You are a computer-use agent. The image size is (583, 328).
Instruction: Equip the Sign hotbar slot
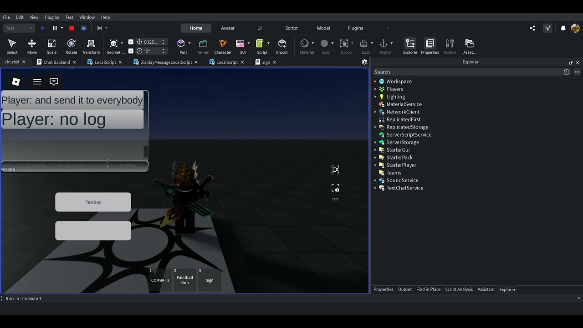pos(210,279)
